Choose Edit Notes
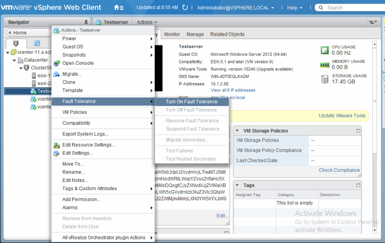Image resolution: width=385 pixels, height=243 pixels. coord(103,181)
